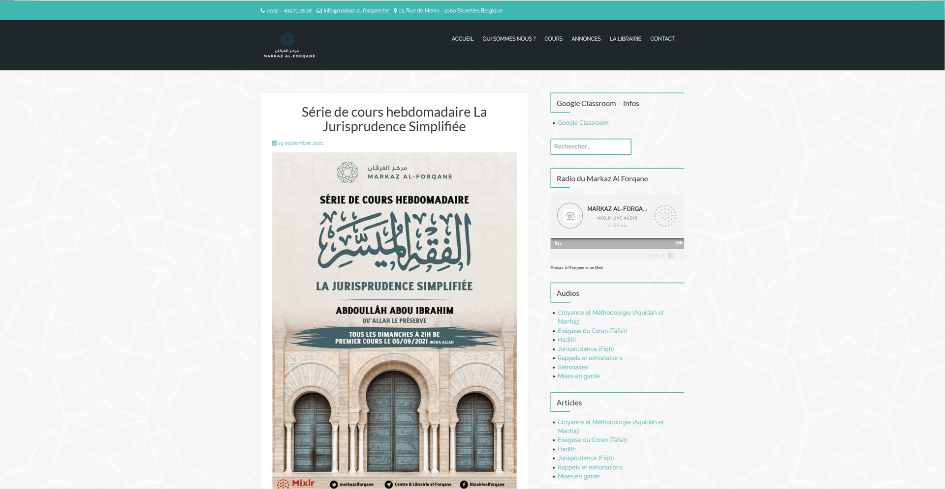Open LA LIBRAIRIE menu item

[x=626, y=39]
